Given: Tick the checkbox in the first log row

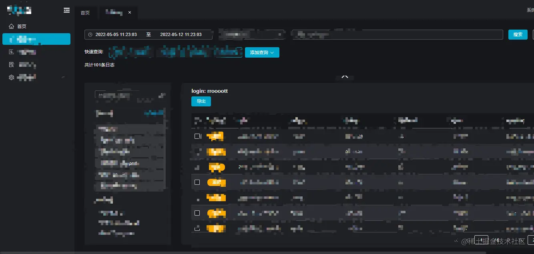Looking at the screenshot, I should click(x=197, y=136).
